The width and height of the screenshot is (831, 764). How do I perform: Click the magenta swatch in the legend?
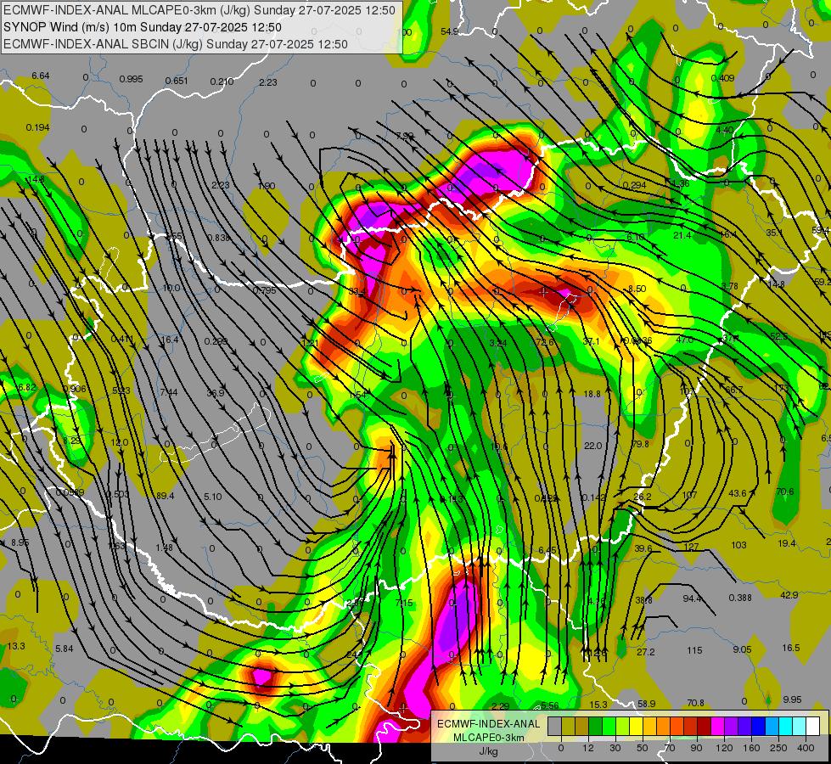(718, 726)
